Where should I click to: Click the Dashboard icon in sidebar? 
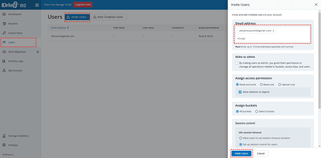click(x=4, y=14)
